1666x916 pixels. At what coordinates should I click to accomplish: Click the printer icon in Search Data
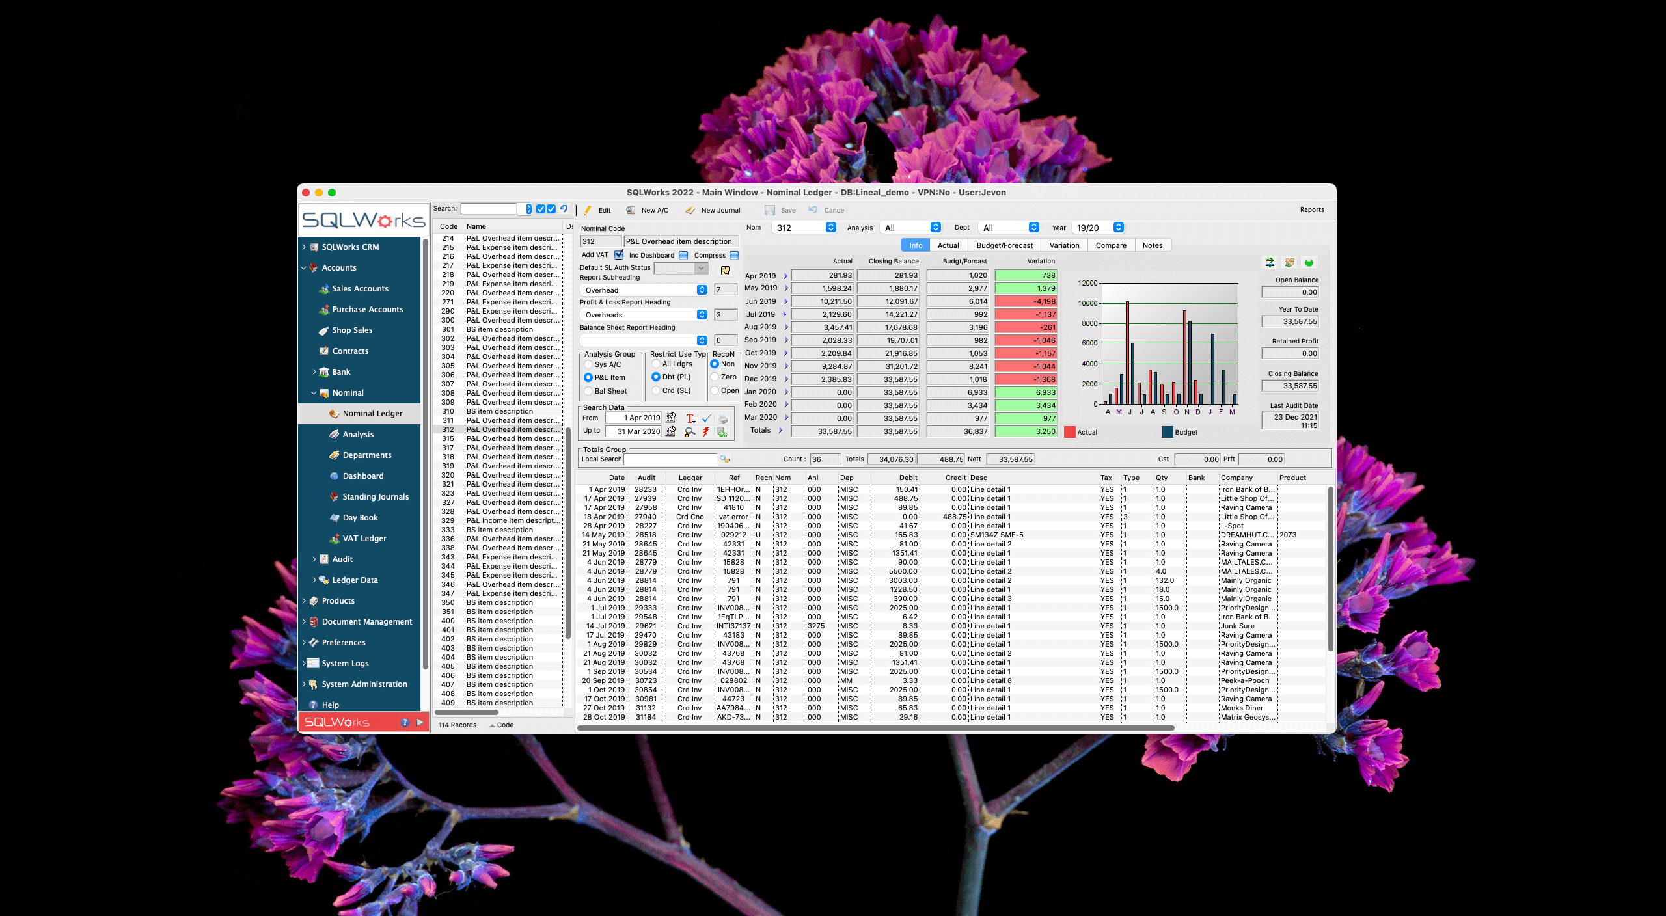click(722, 418)
